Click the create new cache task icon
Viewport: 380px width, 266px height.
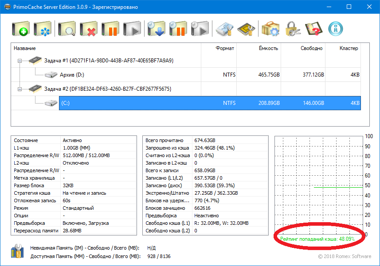click(21, 29)
